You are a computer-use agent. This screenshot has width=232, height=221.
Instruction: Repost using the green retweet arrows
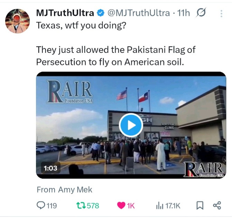(x=81, y=205)
